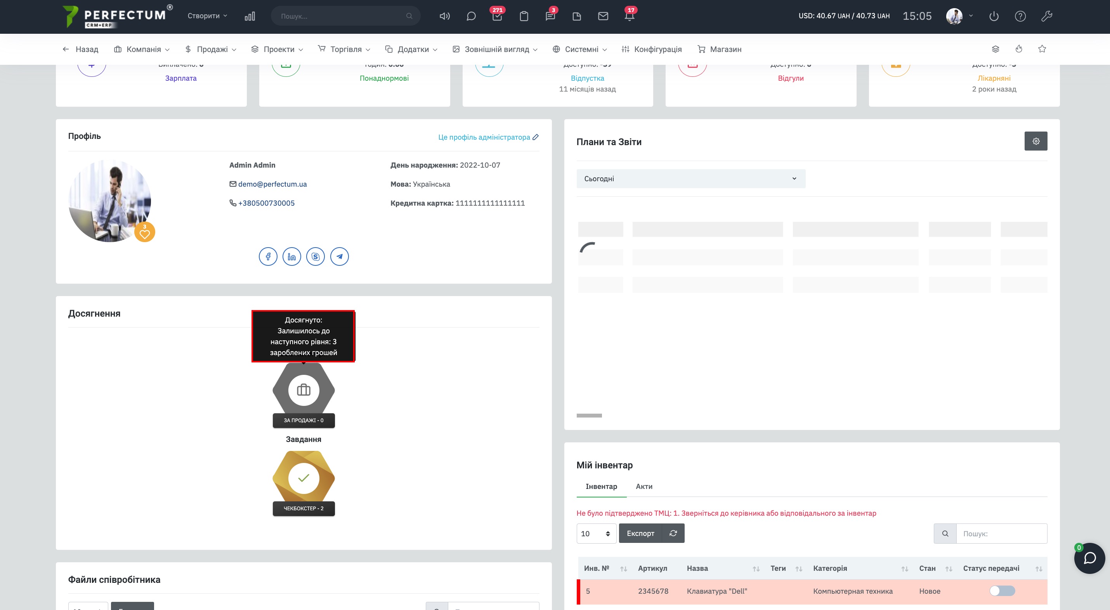Switch to the Акти tab
Screen dimensions: 1110x610
pos(644,486)
